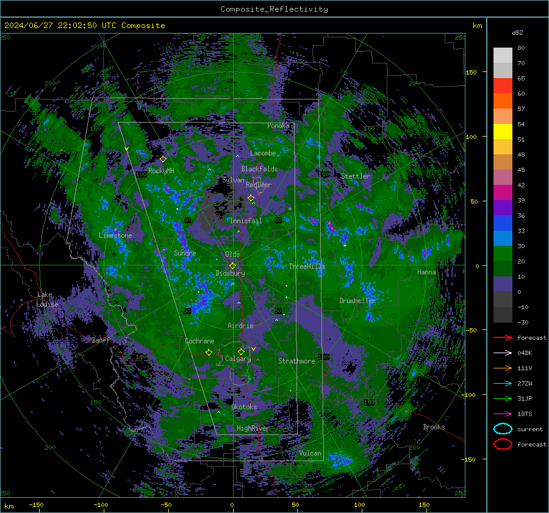Viewport: 549px width, 513px height.
Task: Select the Limestone label
Action: [115, 235]
